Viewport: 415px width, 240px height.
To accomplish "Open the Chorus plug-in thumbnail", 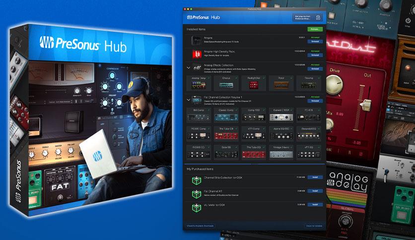I will 226,85.
